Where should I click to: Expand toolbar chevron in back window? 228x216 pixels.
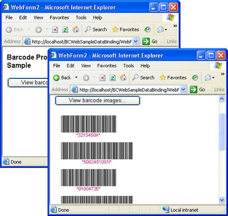[175, 26]
